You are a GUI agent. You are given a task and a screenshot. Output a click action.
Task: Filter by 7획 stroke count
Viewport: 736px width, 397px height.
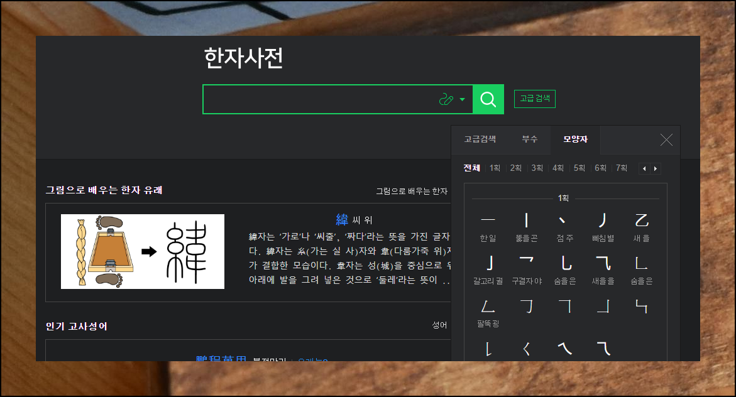(622, 168)
